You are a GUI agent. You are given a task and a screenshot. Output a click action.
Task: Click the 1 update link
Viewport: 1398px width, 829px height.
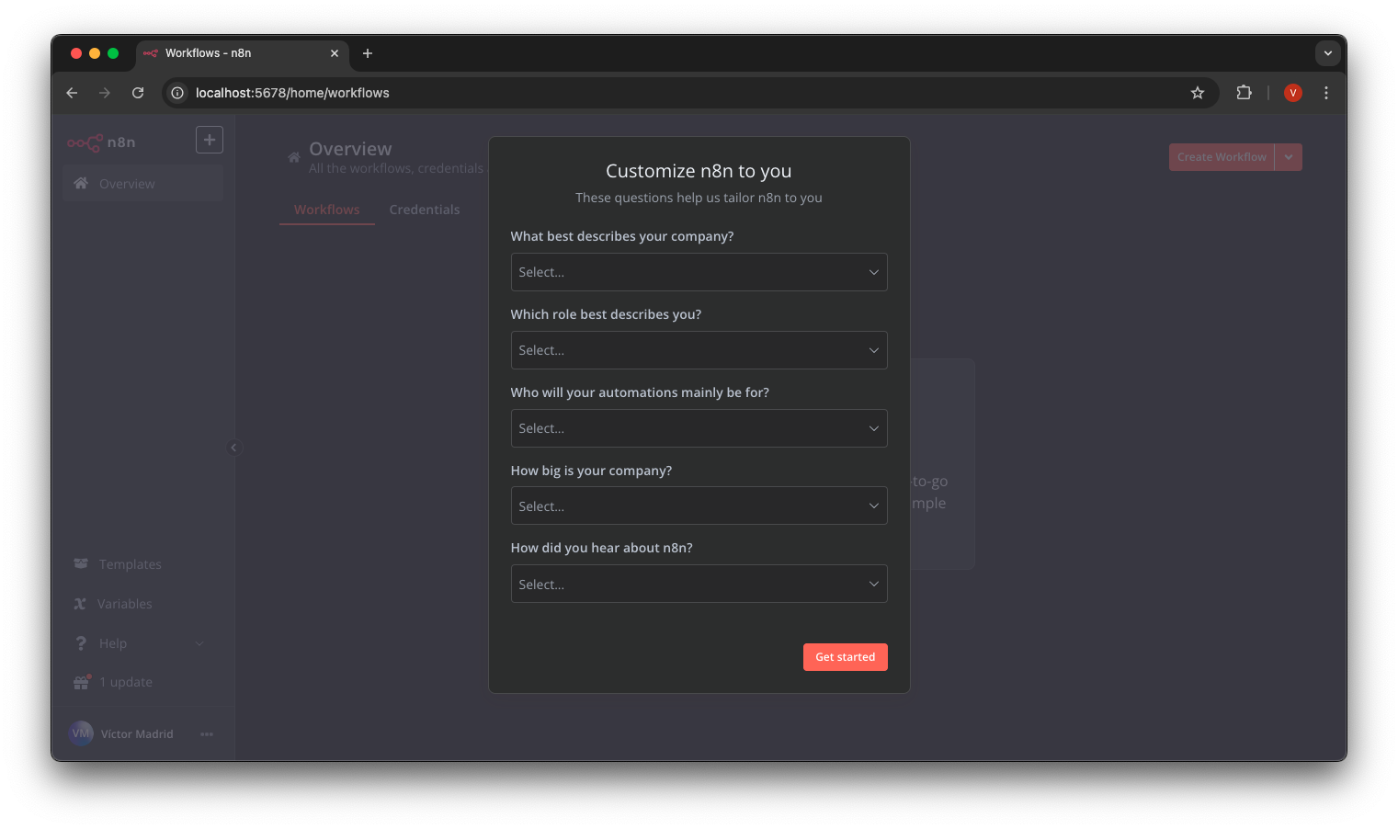[126, 682]
